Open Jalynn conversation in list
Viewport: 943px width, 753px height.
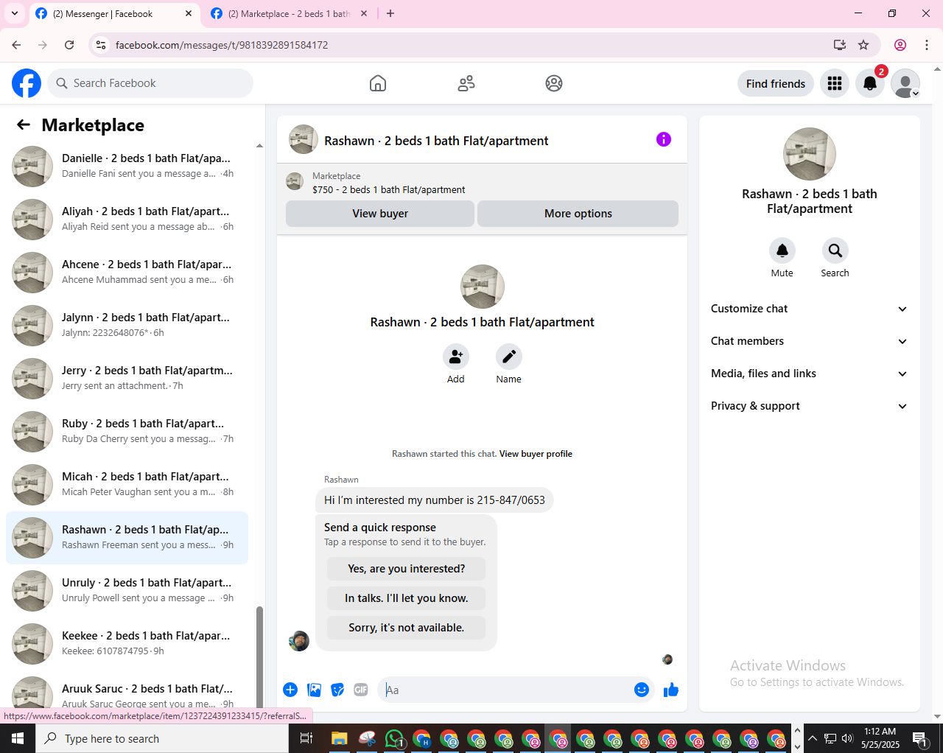pyautogui.click(x=127, y=326)
